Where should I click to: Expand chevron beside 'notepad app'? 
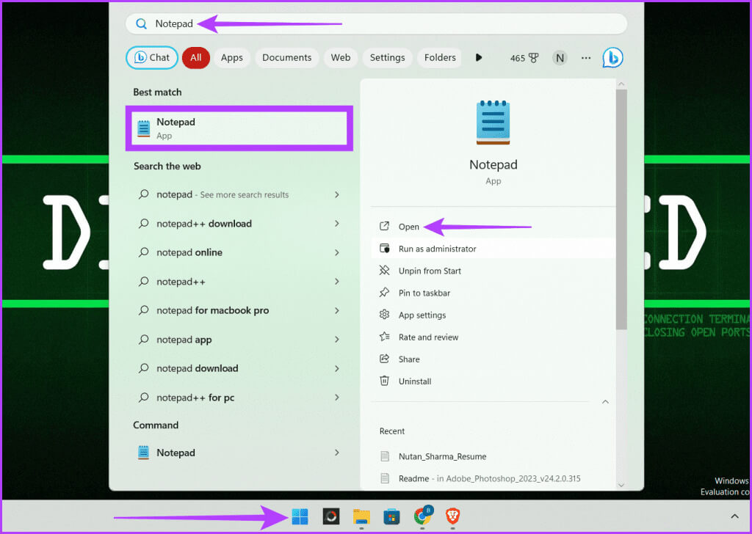coord(336,340)
